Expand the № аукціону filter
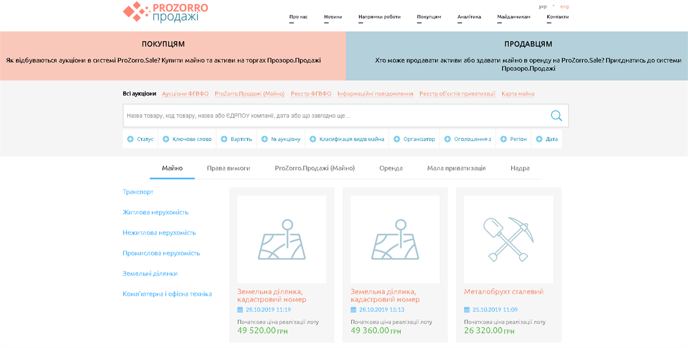This screenshot has width=688, height=348. [x=281, y=139]
